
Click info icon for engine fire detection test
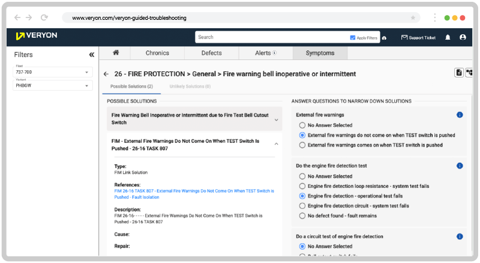(460, 166)
